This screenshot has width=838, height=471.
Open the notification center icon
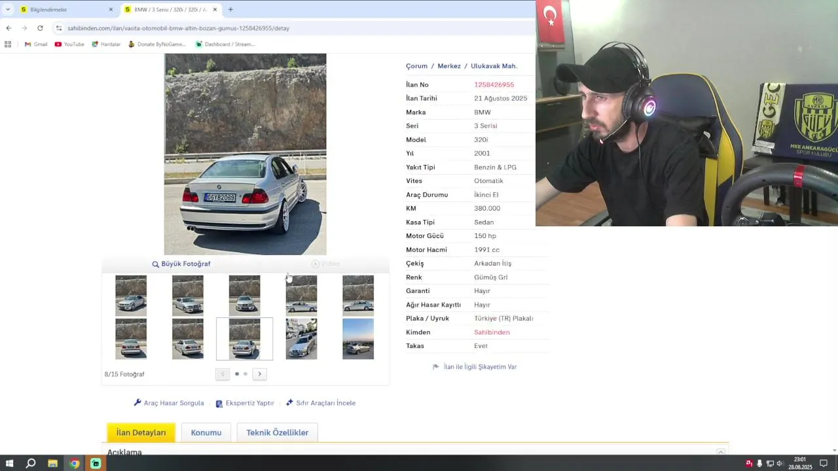point(824,464)
